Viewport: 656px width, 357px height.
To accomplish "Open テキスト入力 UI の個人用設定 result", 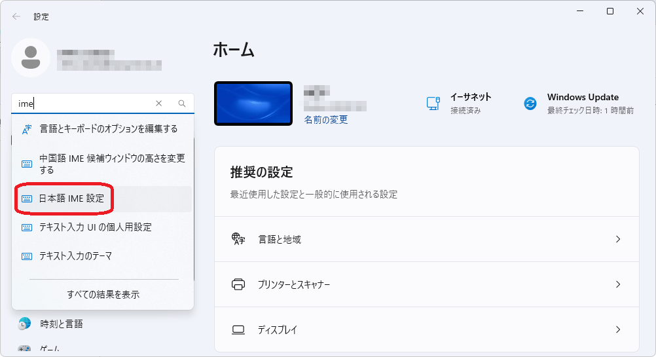I will [x=95, y=227].
